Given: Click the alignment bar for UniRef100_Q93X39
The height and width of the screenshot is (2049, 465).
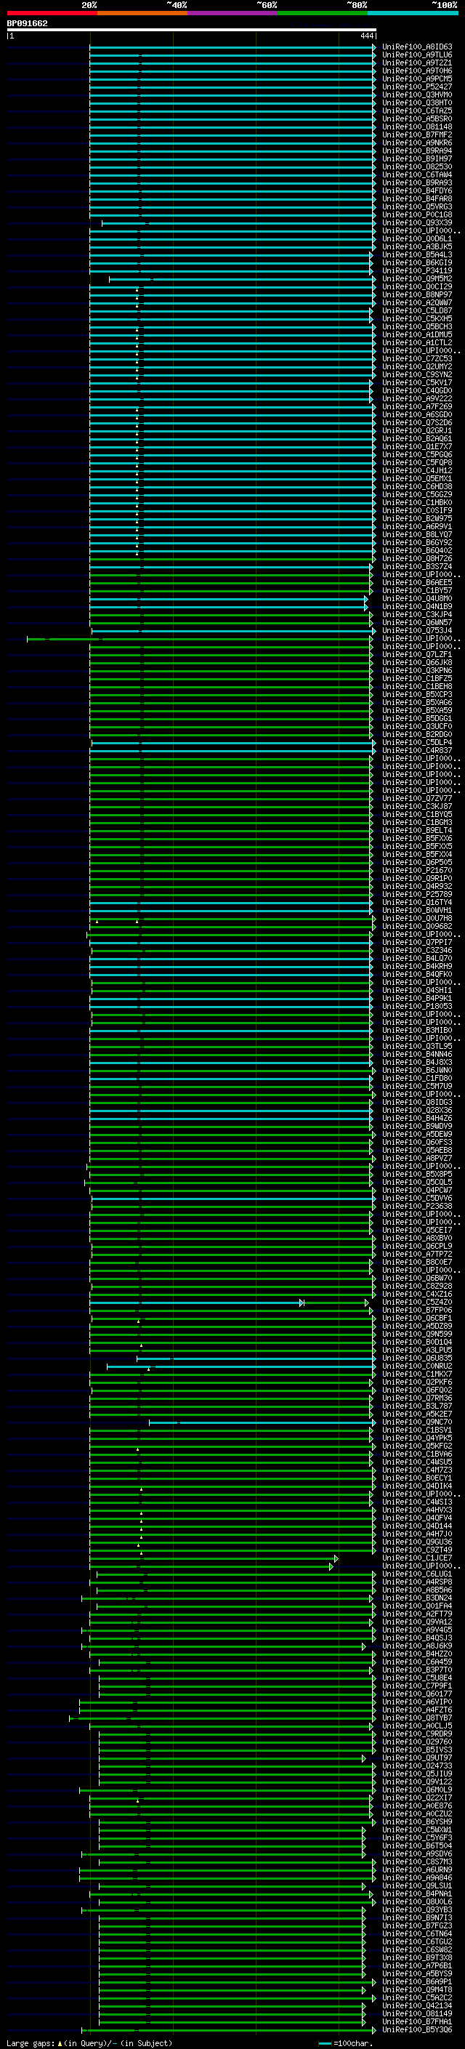Looking at the screenshot, I should (238, 224).
